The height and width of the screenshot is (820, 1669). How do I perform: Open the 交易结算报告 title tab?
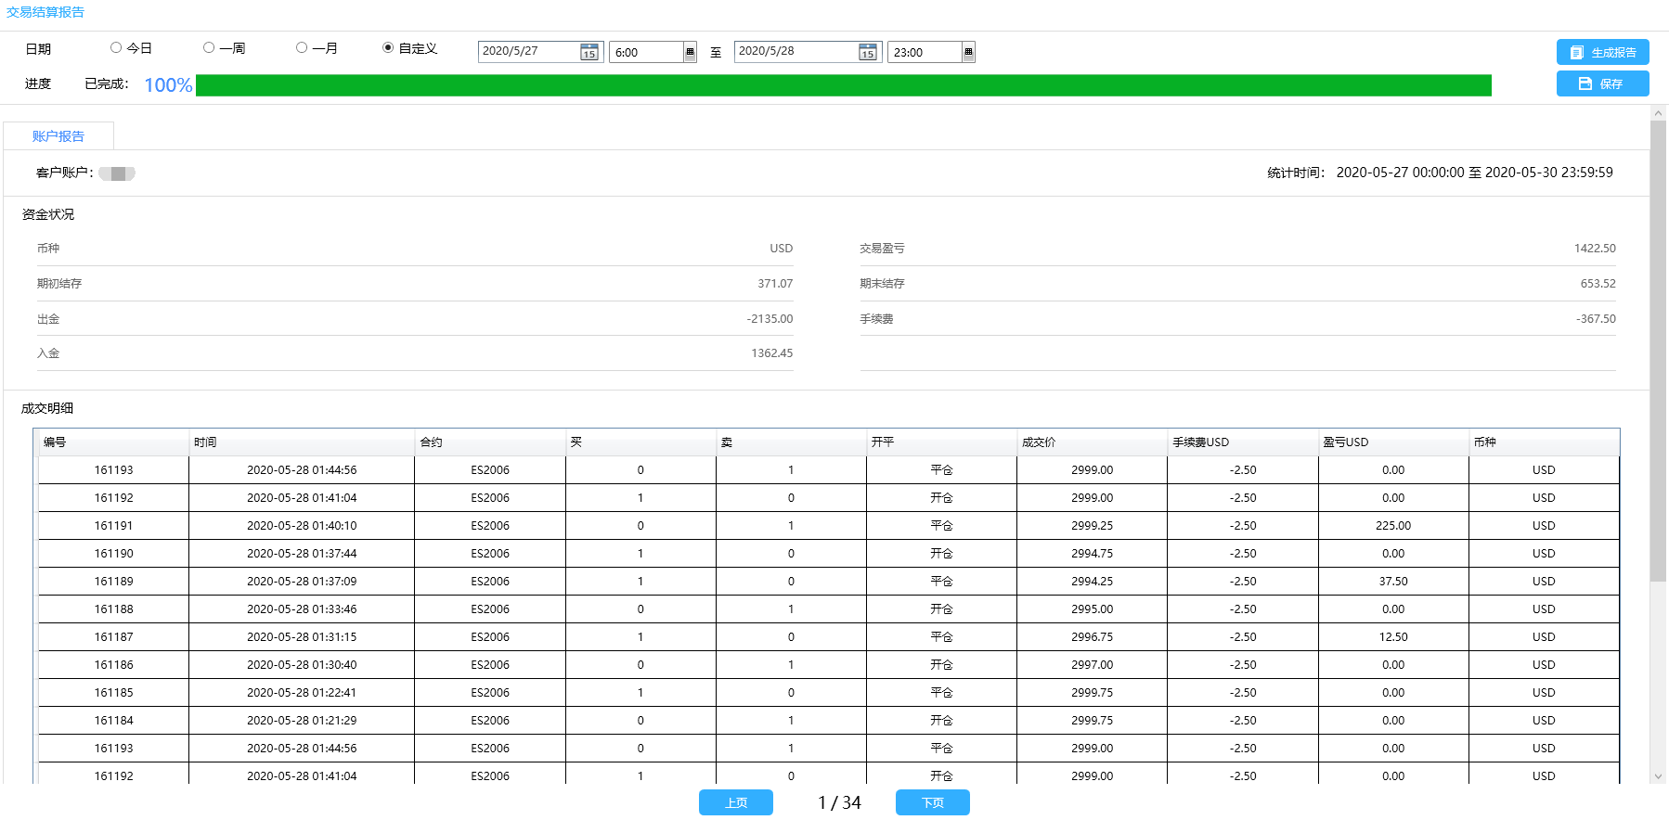(45, 12)
